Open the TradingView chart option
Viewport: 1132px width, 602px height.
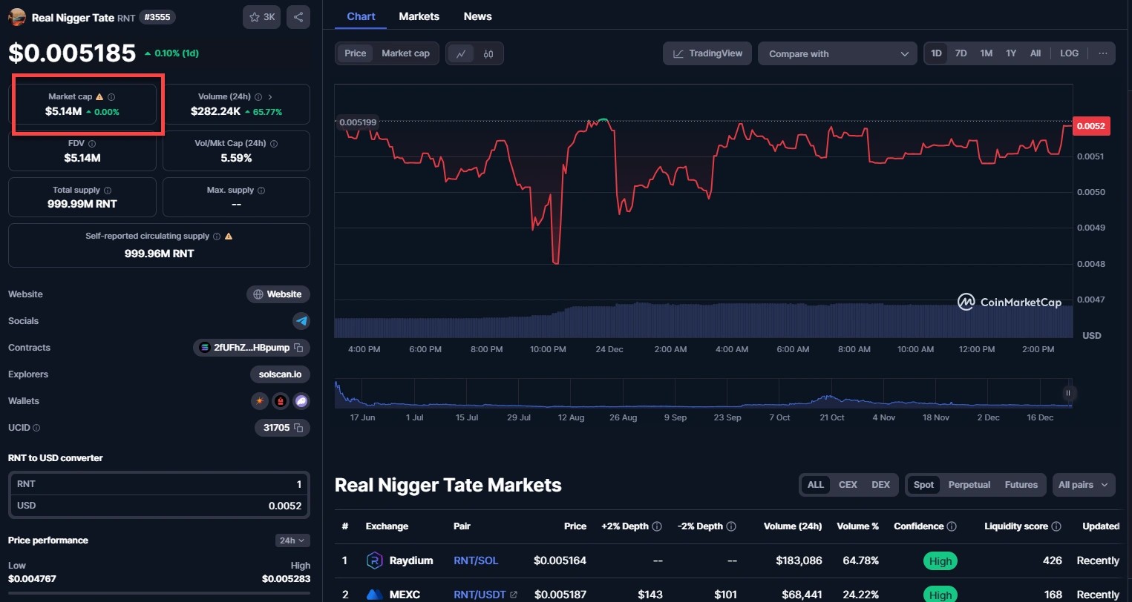(x=706, y=53)
